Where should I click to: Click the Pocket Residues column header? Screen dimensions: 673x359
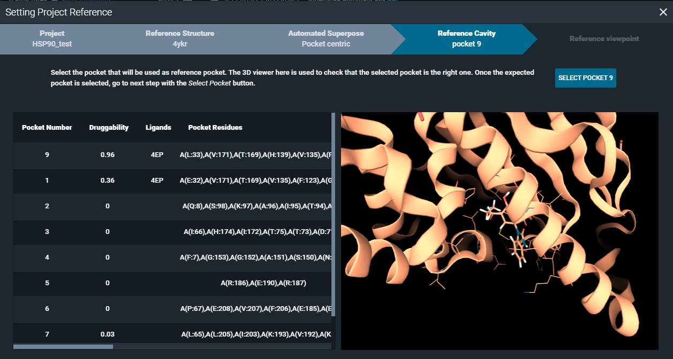tap(215, 127)
